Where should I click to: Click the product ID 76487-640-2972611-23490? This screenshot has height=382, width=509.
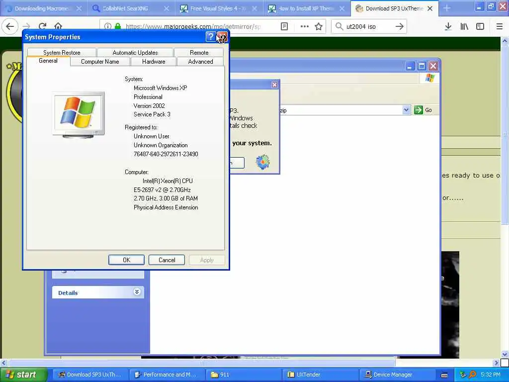pyautogui.click(x=166, y=154)
